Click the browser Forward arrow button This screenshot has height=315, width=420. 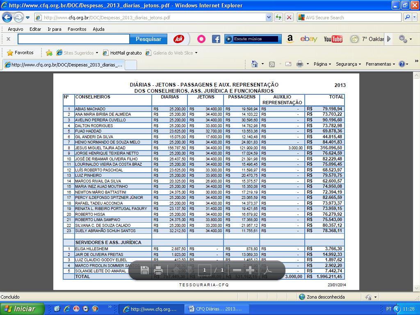[18, 18]
